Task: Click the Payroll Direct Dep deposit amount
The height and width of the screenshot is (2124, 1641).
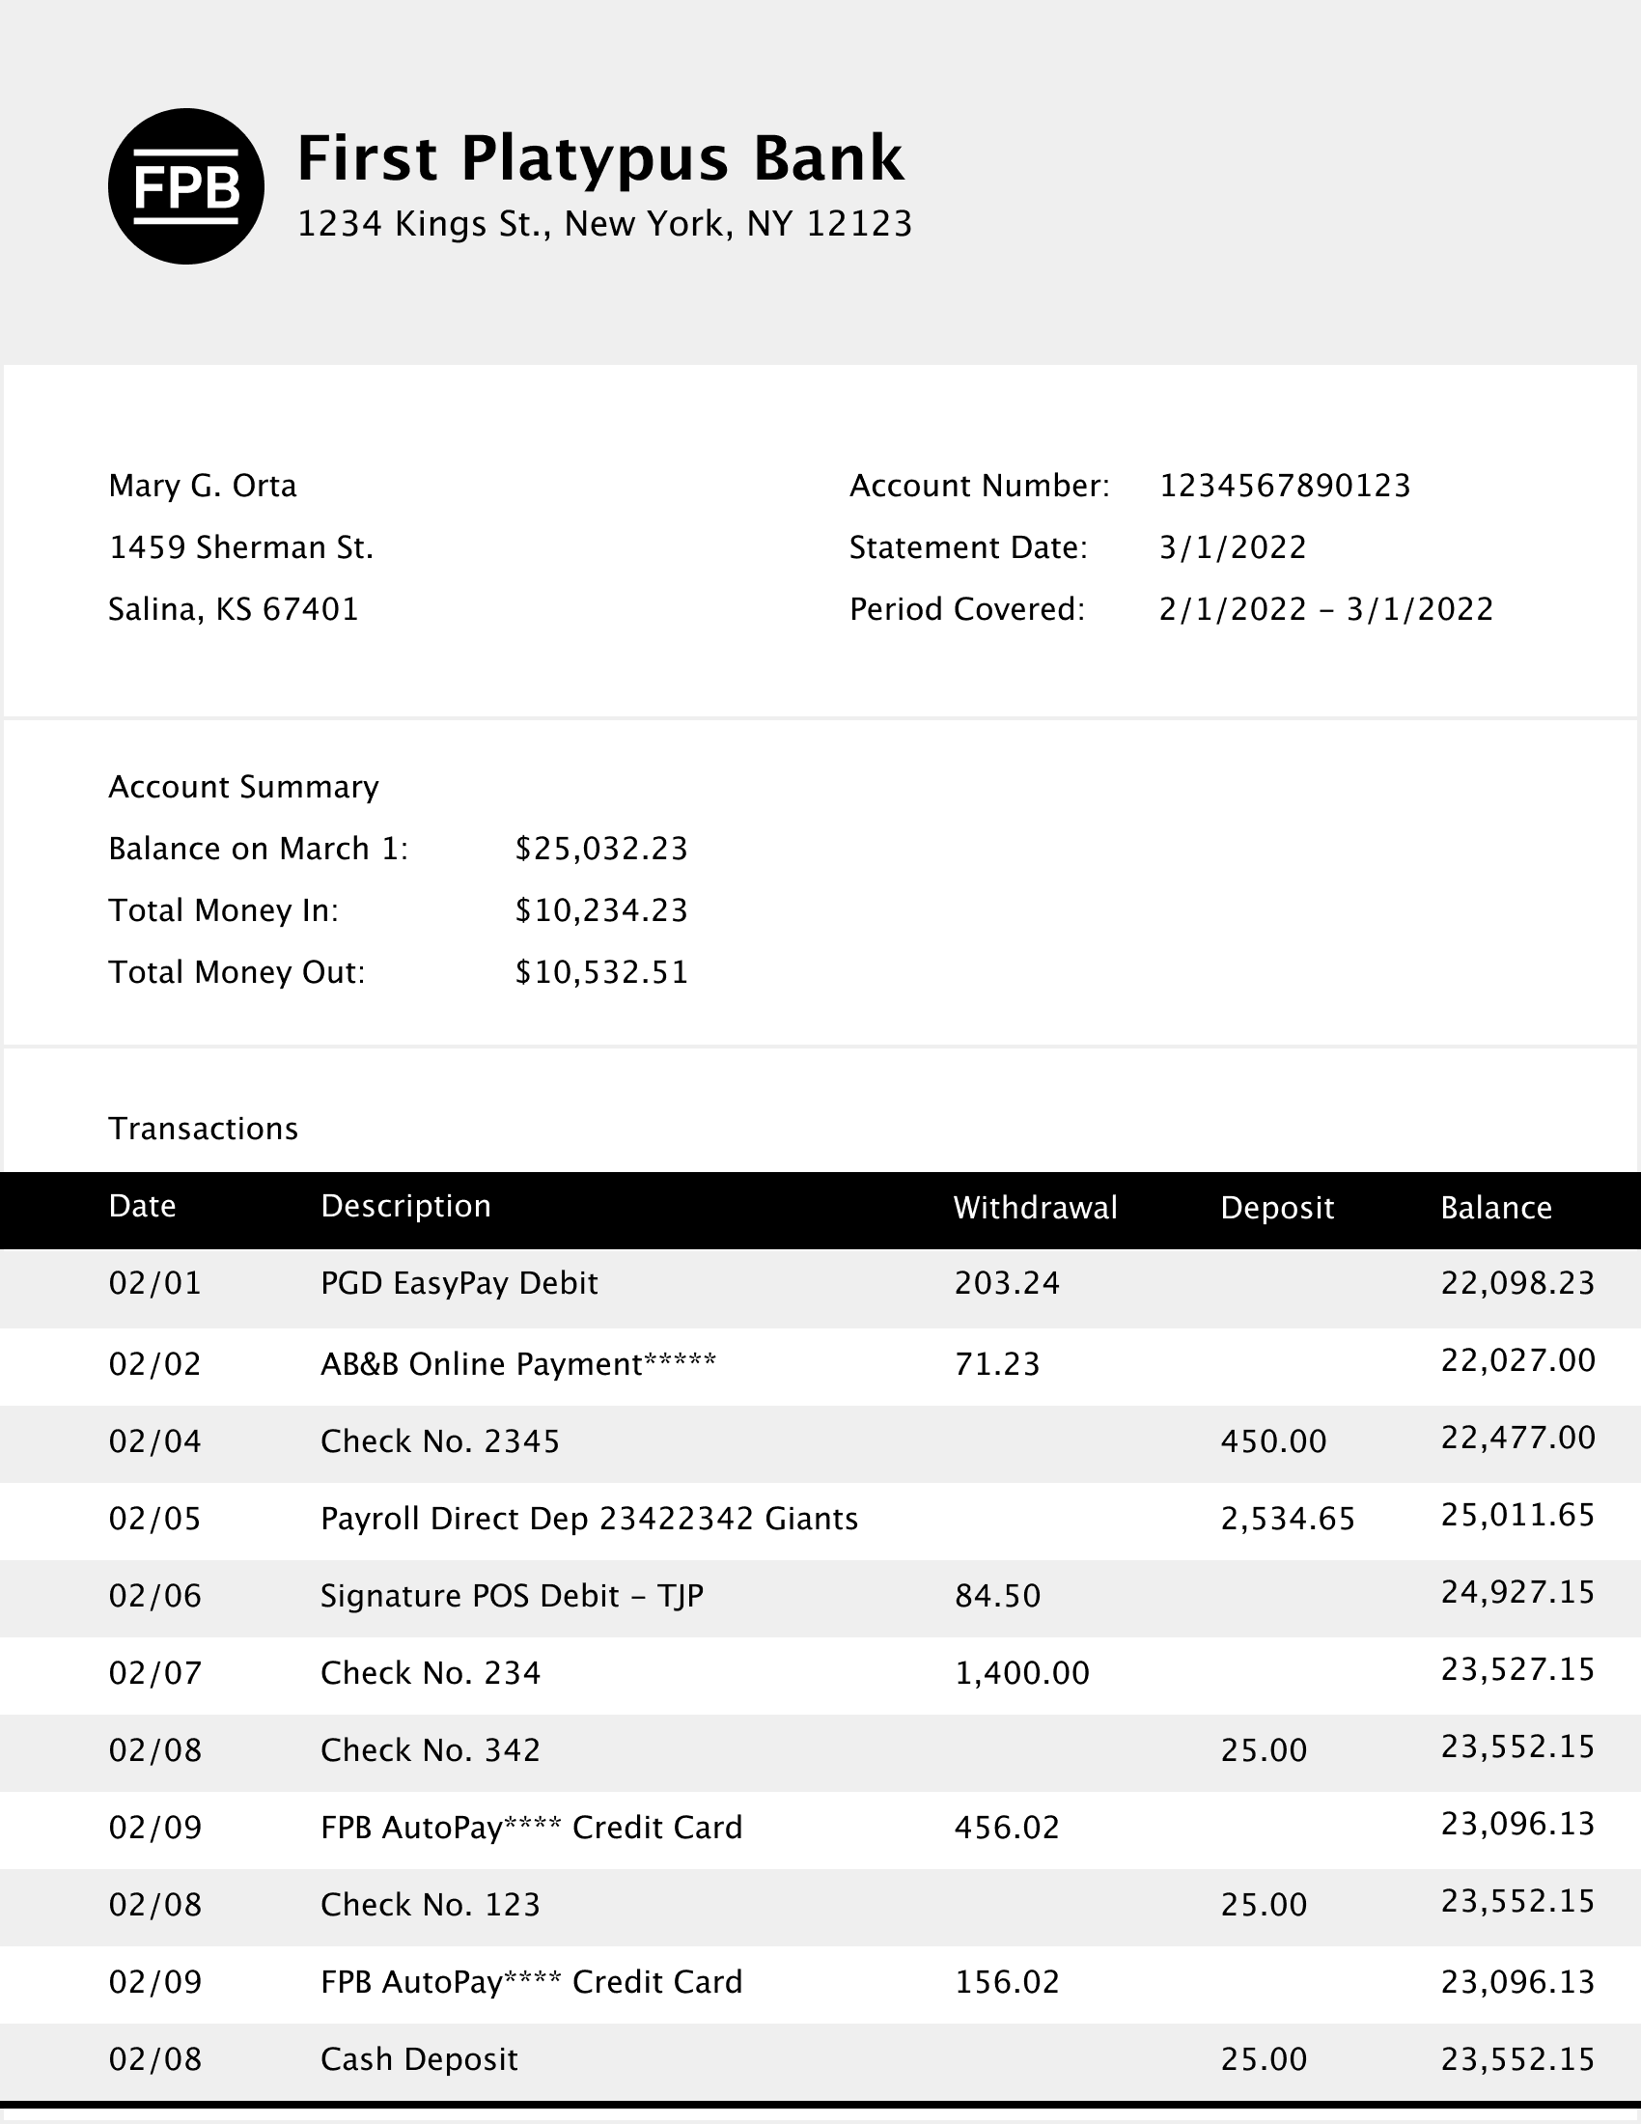Action: [x=1287, y=1518]
